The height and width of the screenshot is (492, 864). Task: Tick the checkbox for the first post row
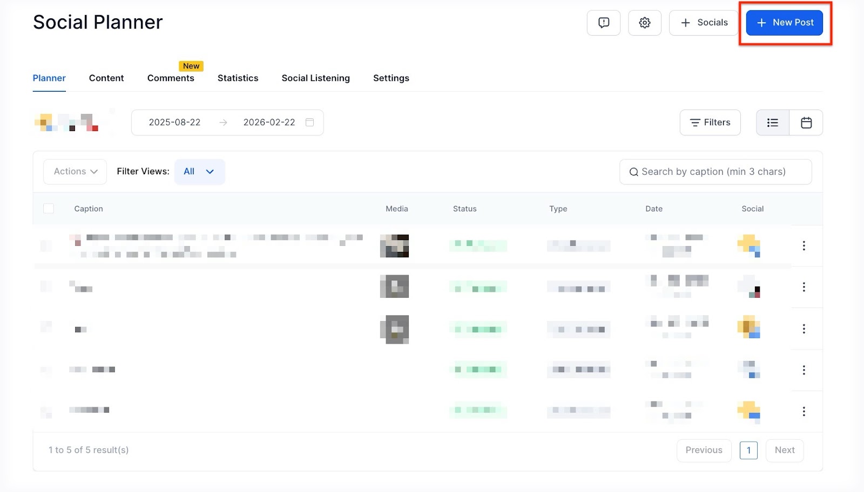click(46, 246)
